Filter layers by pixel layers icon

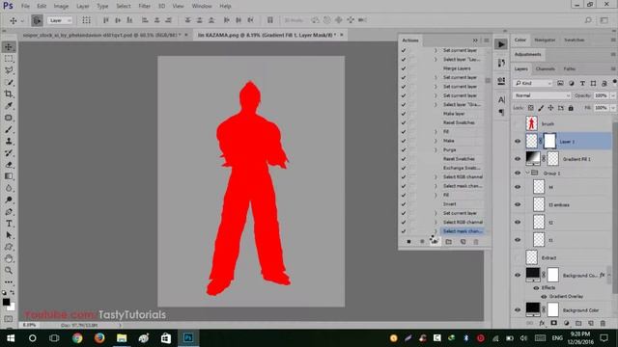pos(560,83)
